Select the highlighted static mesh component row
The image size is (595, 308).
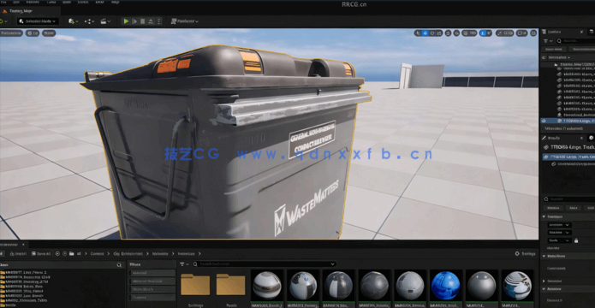[x=568, y=157]
